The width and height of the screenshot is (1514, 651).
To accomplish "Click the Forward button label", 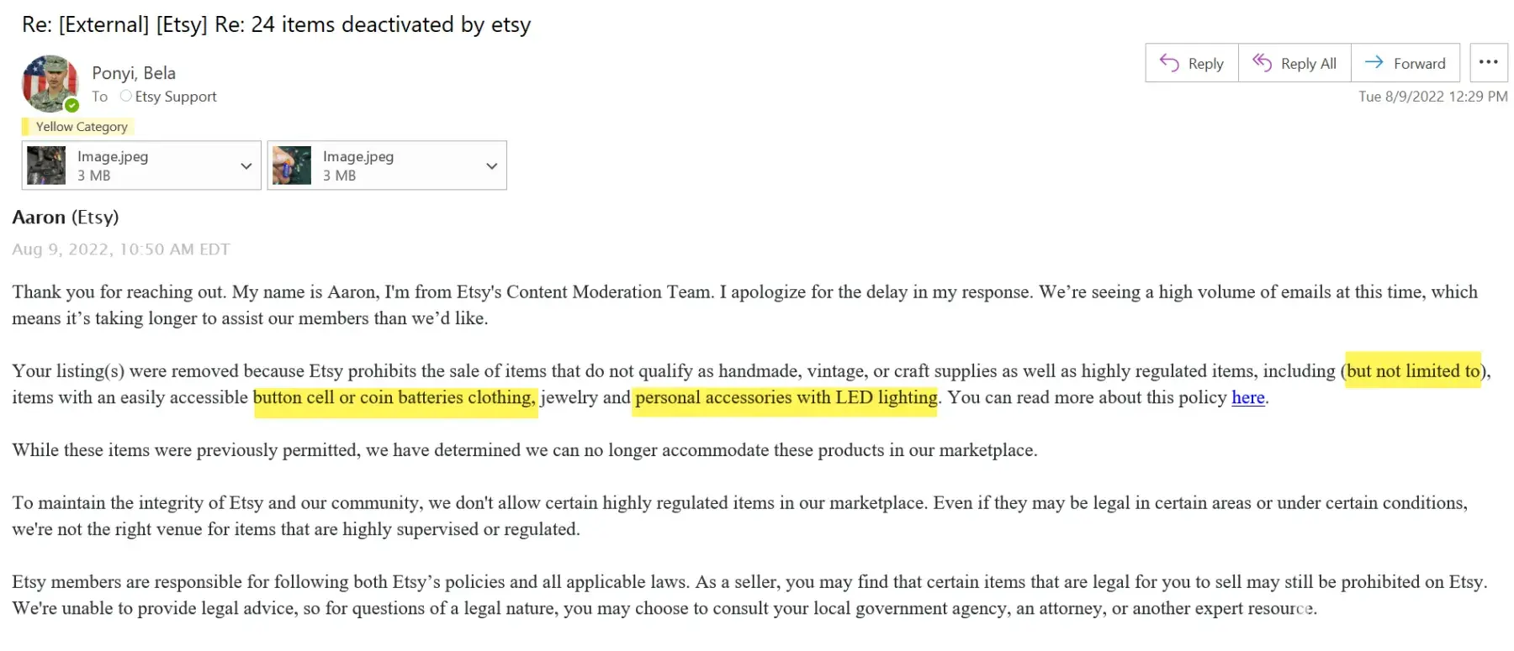I will click(x=1419, y=64).
